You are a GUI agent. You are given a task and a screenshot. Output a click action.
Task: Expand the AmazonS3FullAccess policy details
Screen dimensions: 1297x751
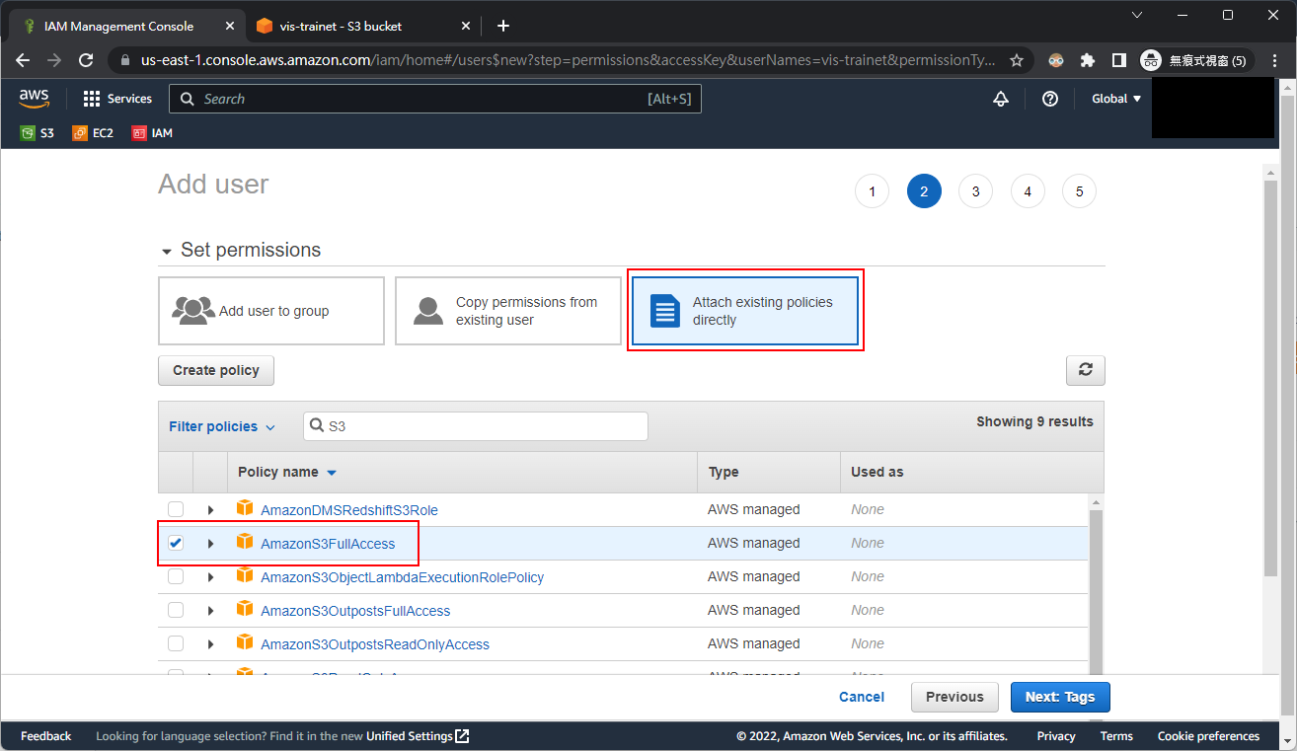click(x=210, y=544)
